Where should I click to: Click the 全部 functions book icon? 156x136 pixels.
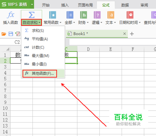pos(70,15)
